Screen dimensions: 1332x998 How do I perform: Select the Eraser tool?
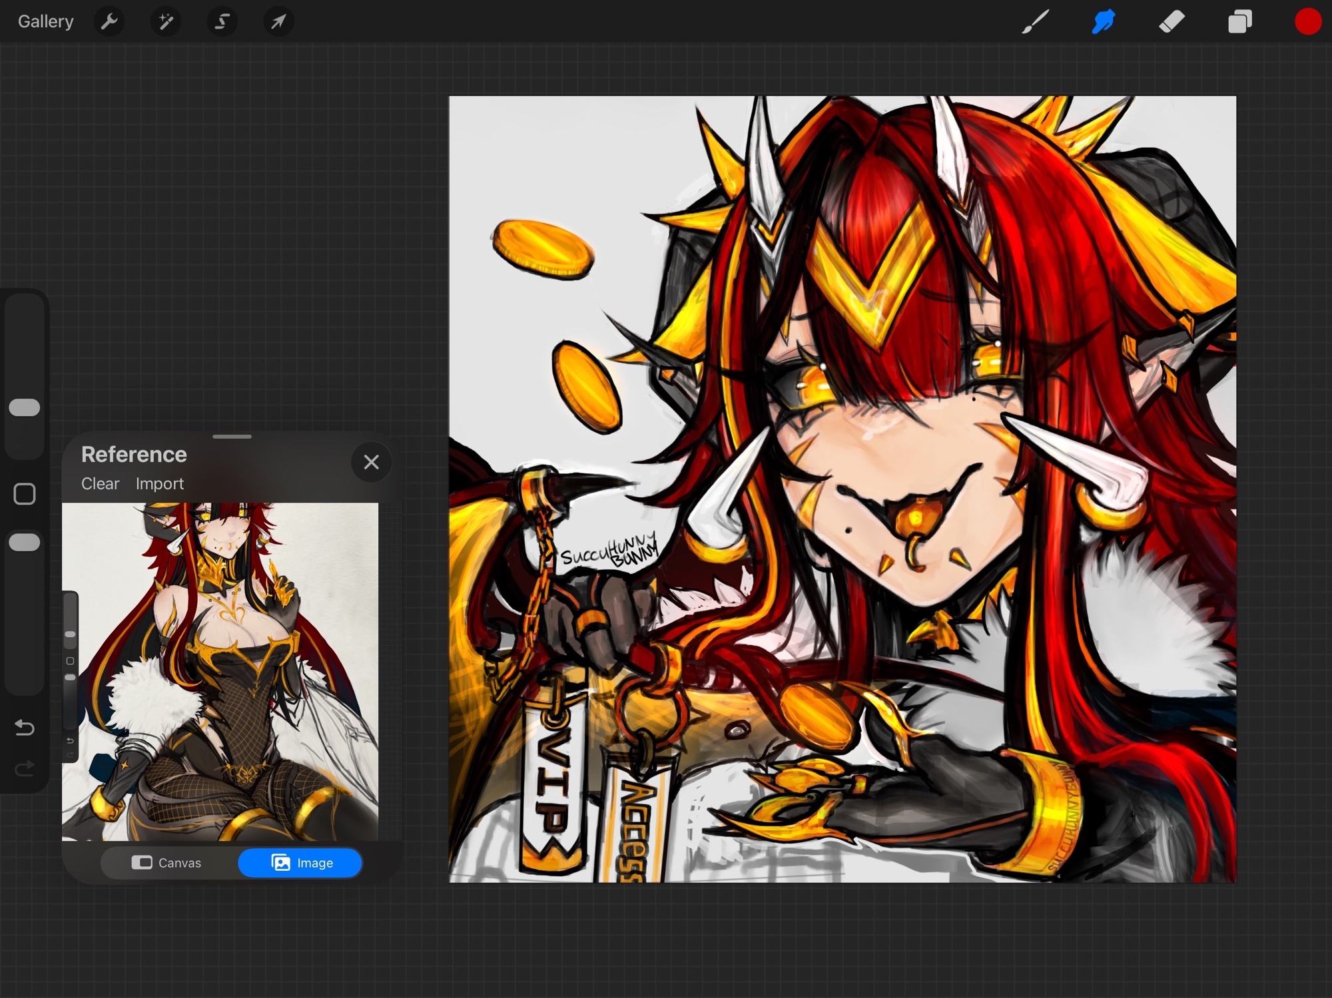(1171, 22)
